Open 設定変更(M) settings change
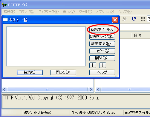This screenshot has width=150, height=117. point(102,44)
